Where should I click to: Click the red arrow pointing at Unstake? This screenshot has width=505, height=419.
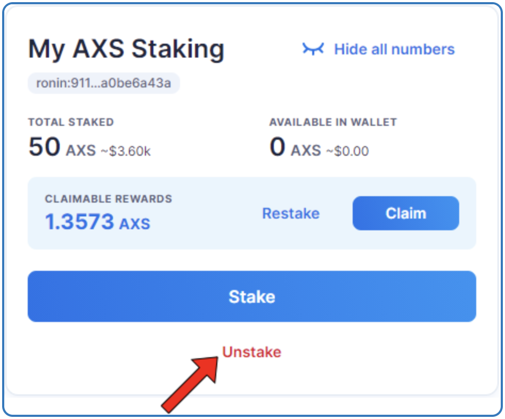point(191,384)
